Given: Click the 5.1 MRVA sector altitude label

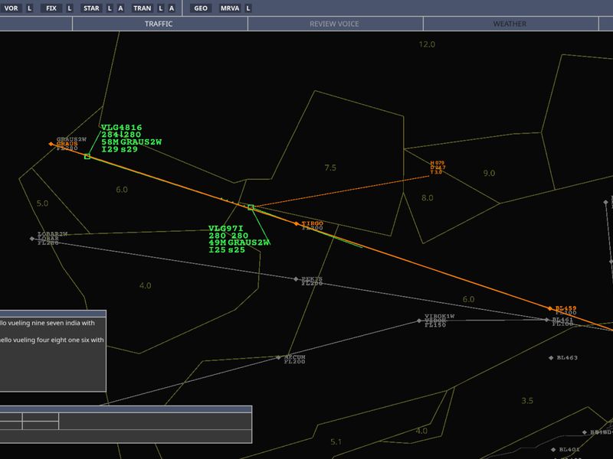Looking at the screenshot, I should pos(336,442).
